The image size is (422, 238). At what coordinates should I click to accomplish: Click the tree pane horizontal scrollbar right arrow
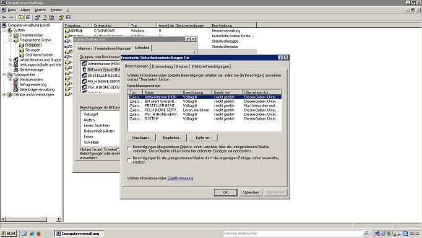[x=59, y=219]
